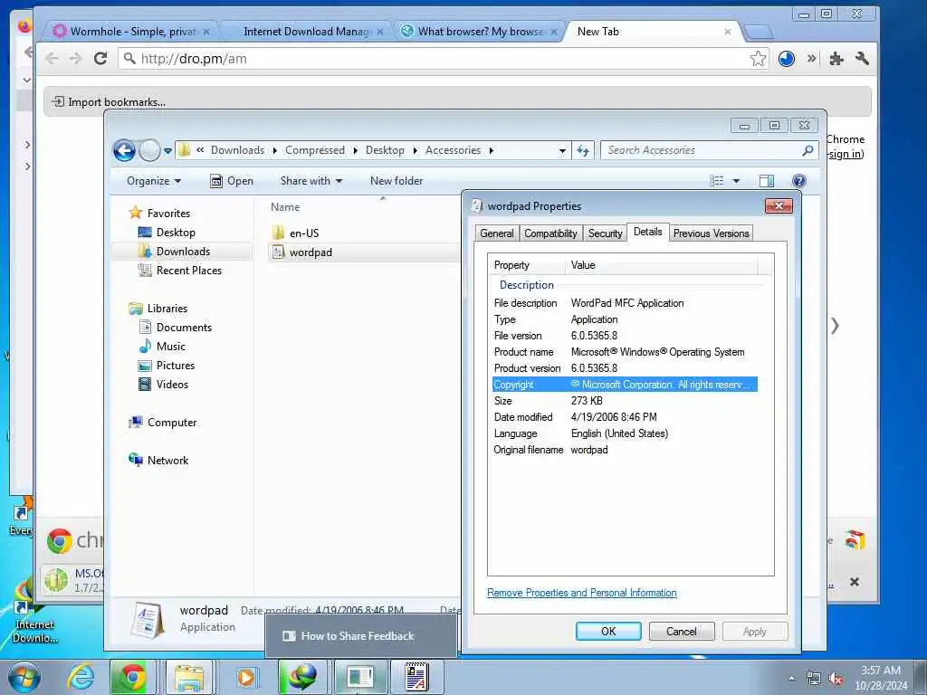Bookmark page with the star icon
Viewport: 927px width, 695px height.
point(758,58)
